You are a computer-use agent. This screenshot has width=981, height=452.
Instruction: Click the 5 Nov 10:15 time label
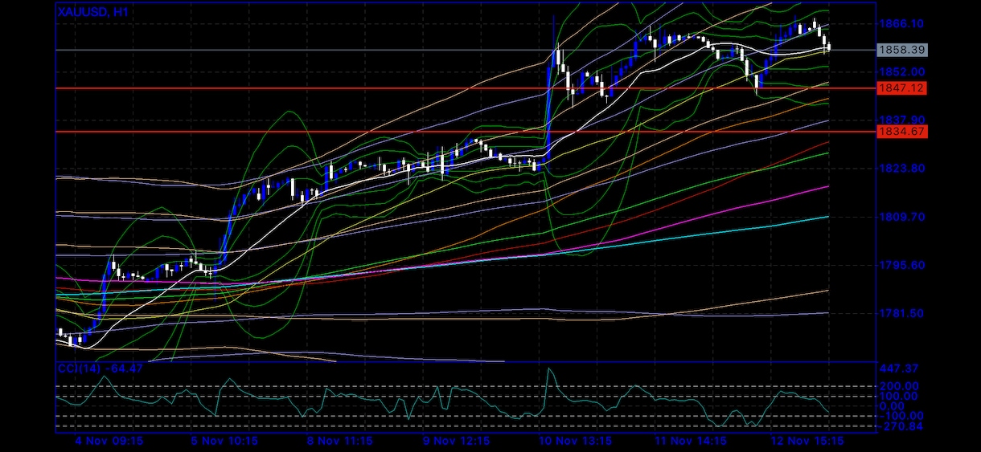coord(224,442)
